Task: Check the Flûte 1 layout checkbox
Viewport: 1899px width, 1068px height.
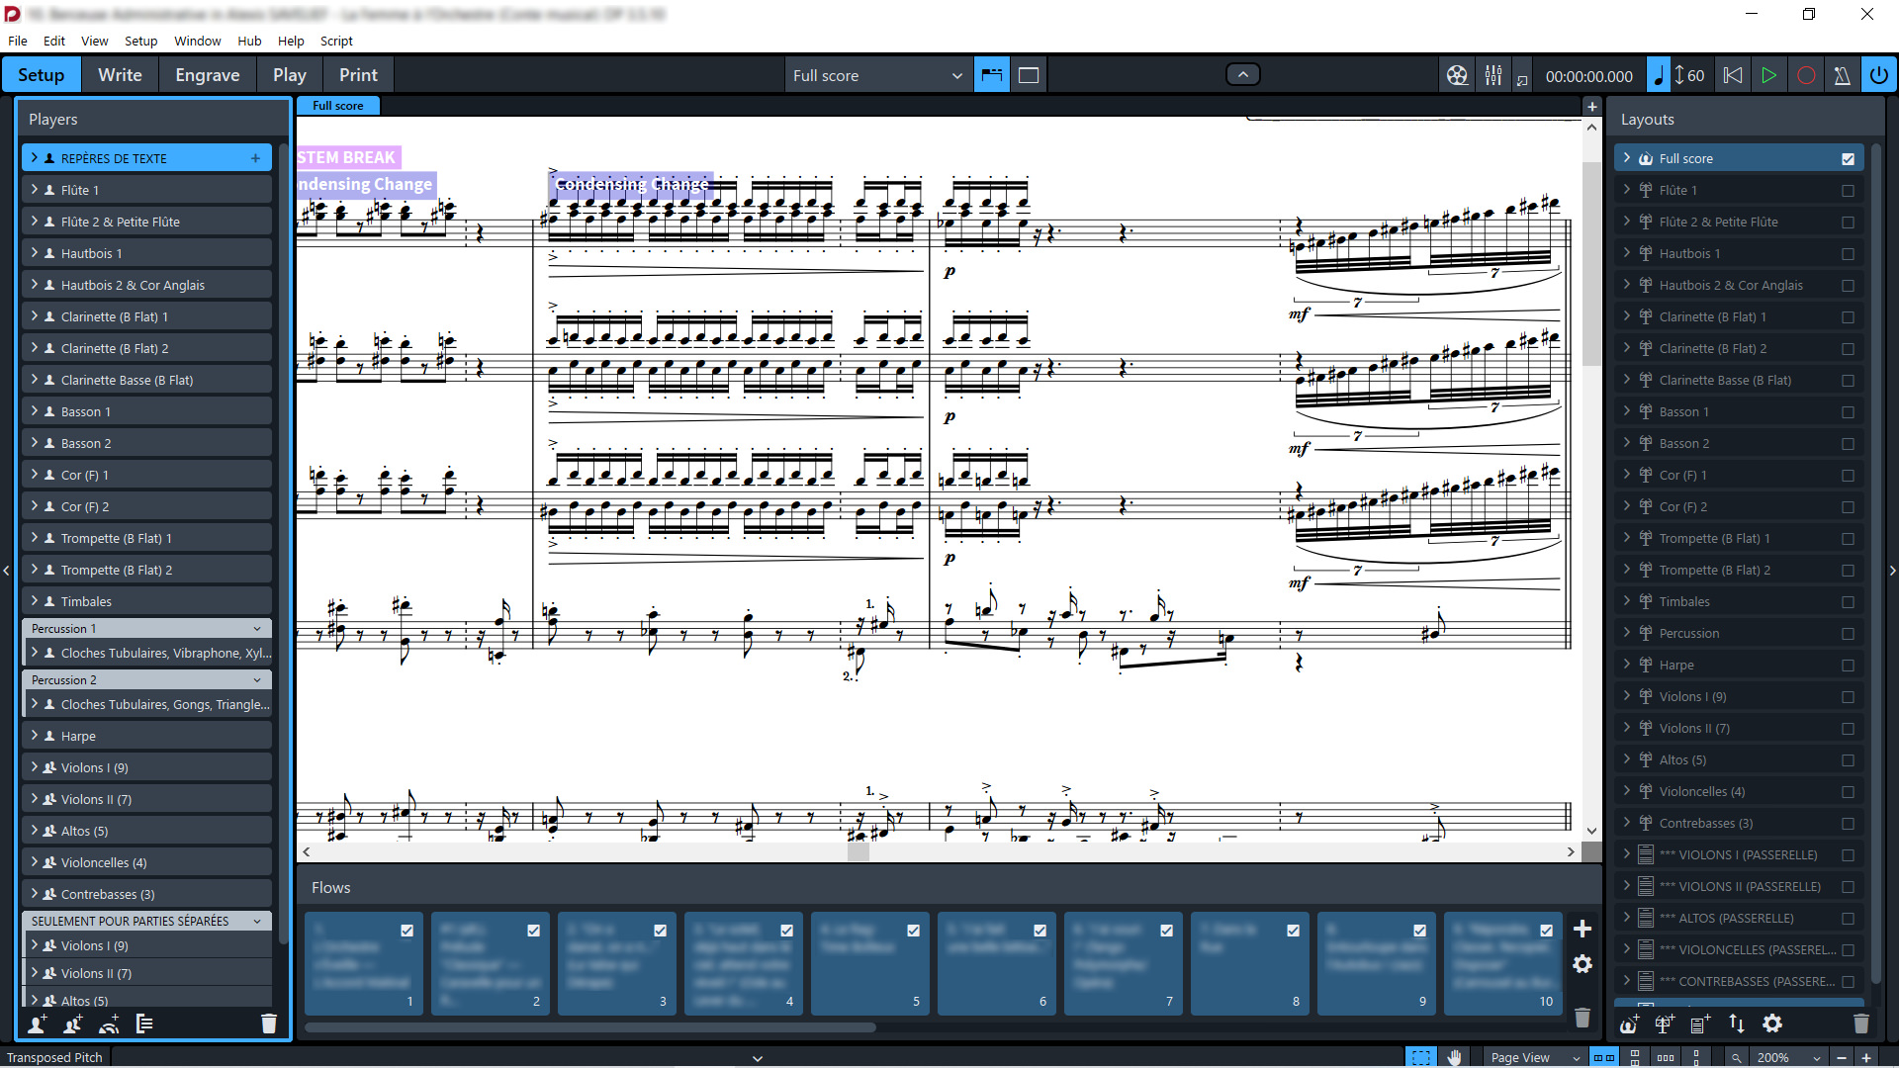Action: tap(1848, 191)
